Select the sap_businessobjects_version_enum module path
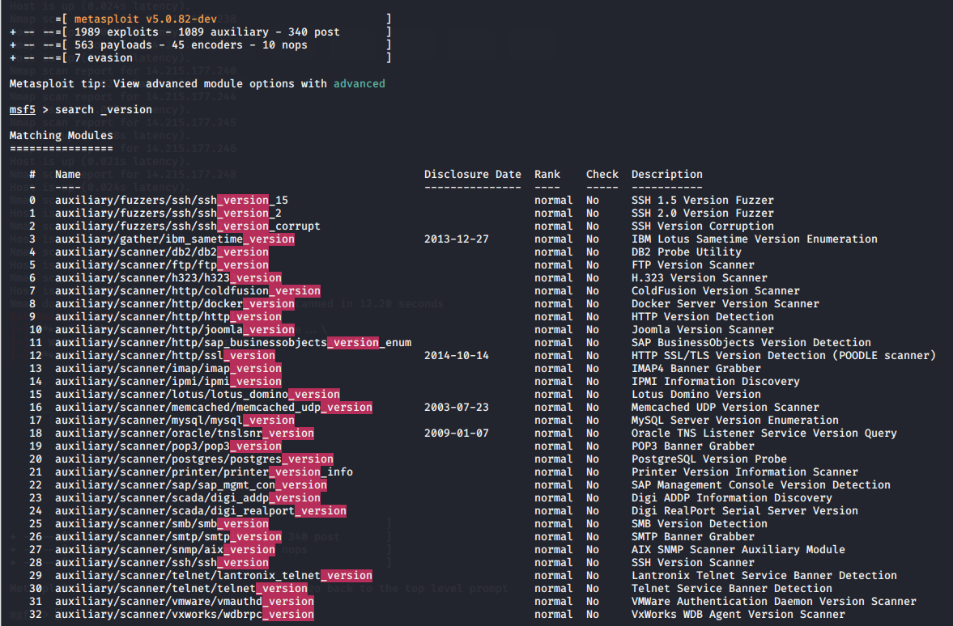The width and height of the screenshot is (953, 626). [232, 342]
